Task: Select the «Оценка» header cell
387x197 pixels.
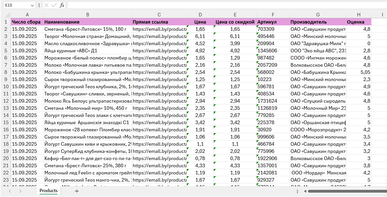Action: click(359, 22)
